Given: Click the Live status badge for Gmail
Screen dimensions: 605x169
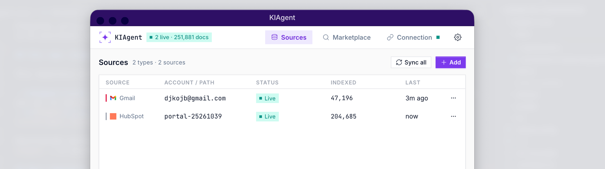Looking at the screenshot, I should (267, 98).
